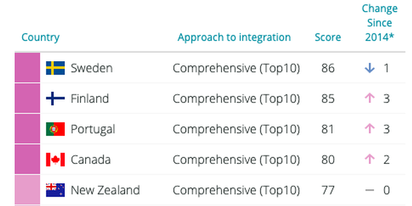Sort table by Country column header
The width and height of the screenshot is (412, 206).
40,37
